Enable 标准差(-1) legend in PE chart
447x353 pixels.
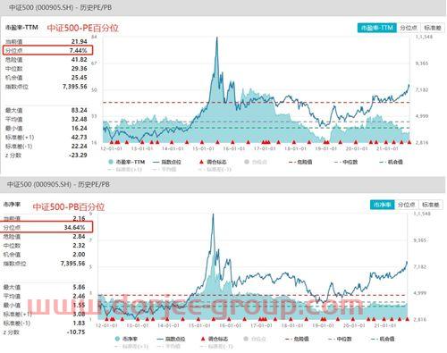[215, 169]
